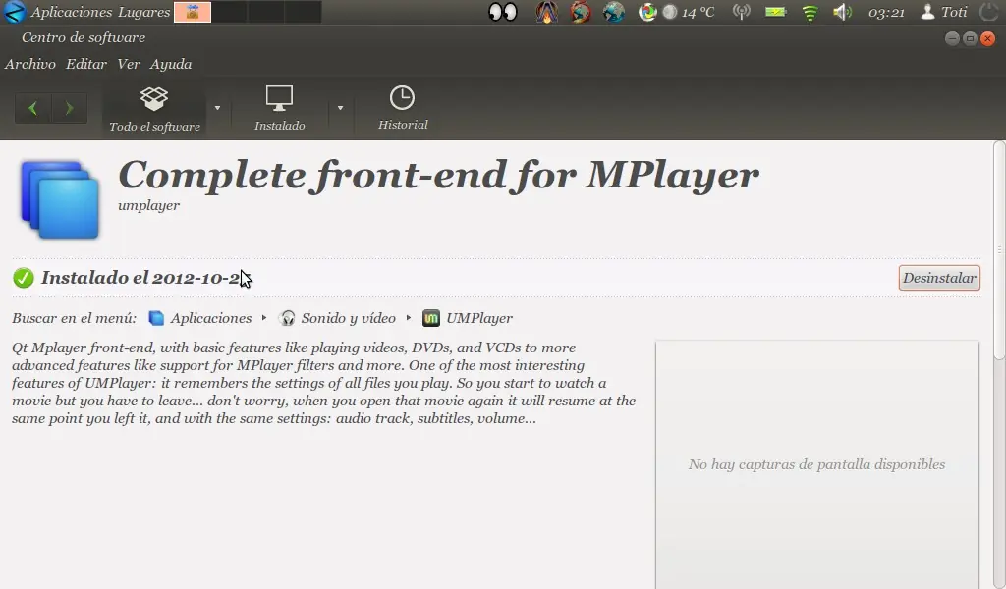Image resolution: width=1006 pixels, height=589 pixels.
Task: Click the red swirl launcher icon in panel
Action: tap(580, 12)
